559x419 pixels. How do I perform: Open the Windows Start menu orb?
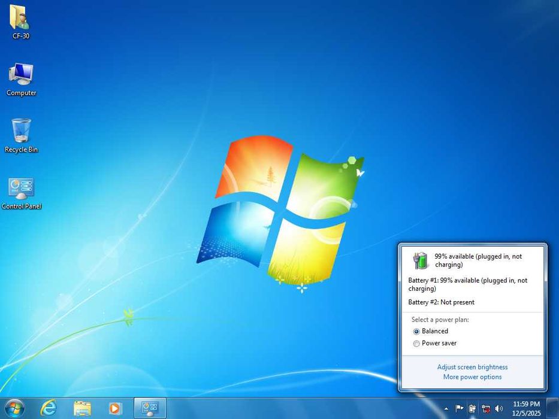tap(14, 408)
